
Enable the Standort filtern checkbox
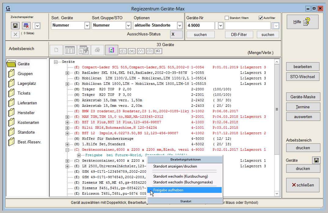pos(227,18)
